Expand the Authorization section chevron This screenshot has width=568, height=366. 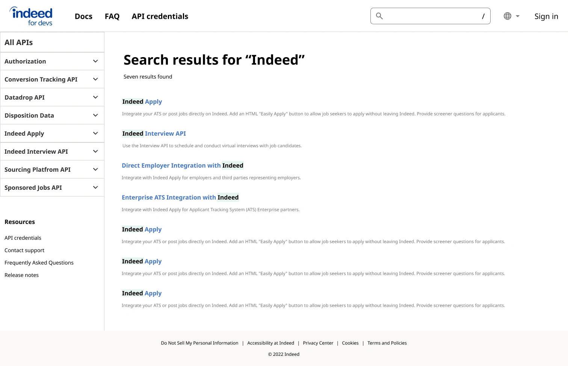(95, 61)
